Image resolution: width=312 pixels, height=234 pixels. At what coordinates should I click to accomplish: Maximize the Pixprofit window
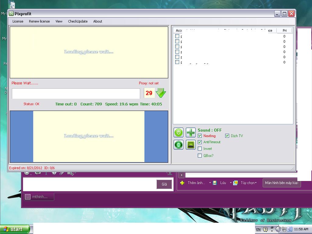(284, 13)
